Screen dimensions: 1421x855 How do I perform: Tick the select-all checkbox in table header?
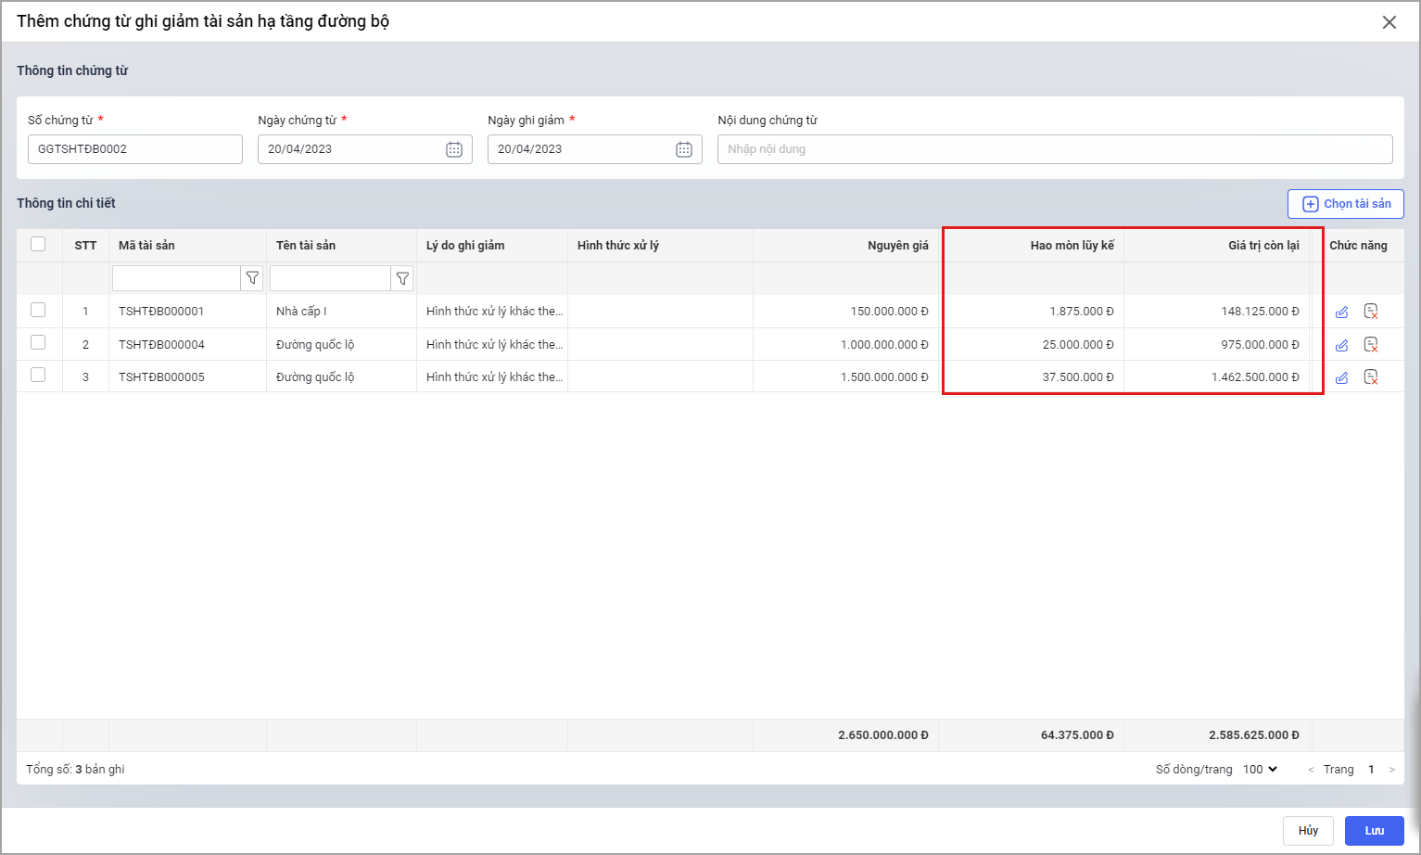[x=38, y=244]
